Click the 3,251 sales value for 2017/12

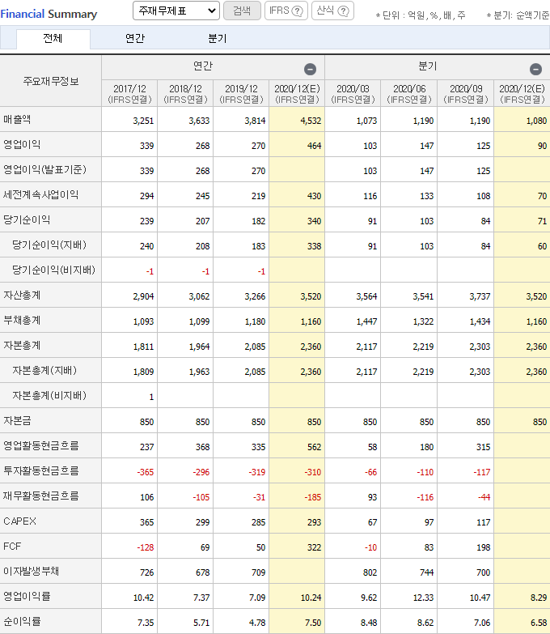point(143,121)
